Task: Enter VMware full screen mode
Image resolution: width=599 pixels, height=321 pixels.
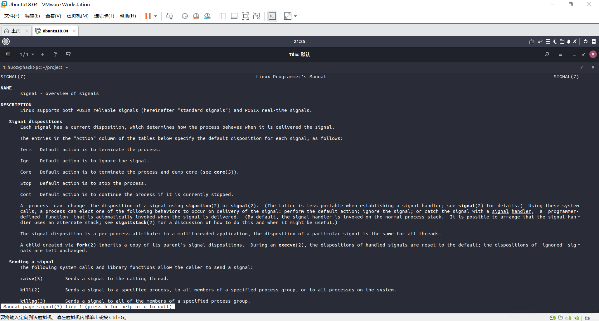Action: pyautogui.click(x=245, y=16)
